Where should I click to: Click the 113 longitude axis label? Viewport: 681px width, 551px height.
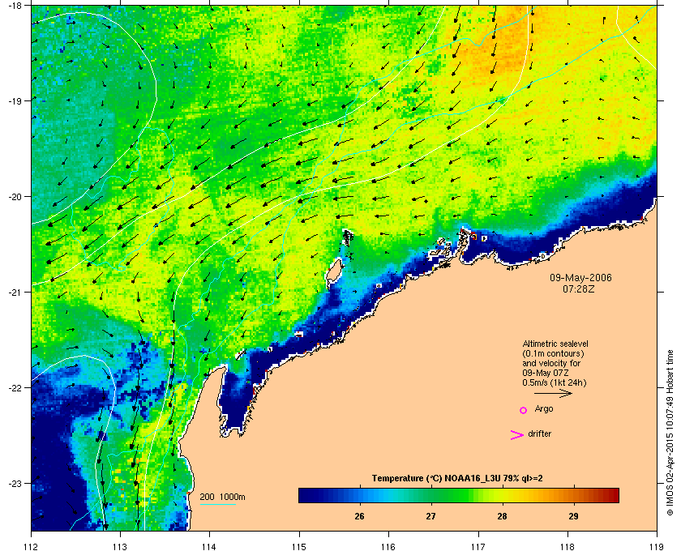coord(120,547)
